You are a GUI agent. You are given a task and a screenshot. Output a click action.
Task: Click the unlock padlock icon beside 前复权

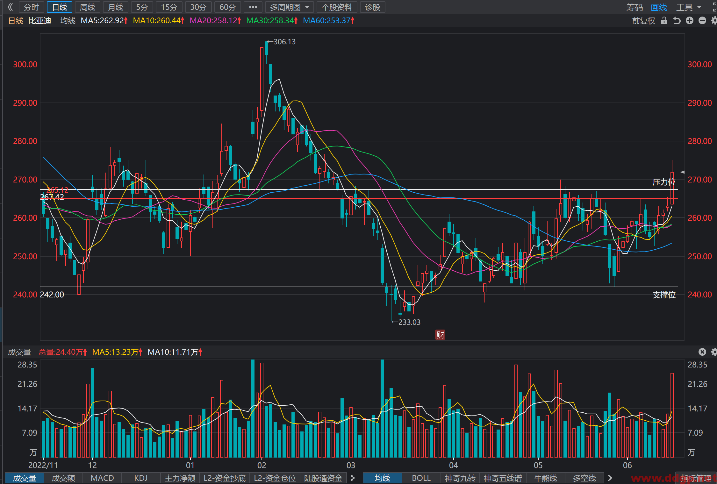[664, 21]
